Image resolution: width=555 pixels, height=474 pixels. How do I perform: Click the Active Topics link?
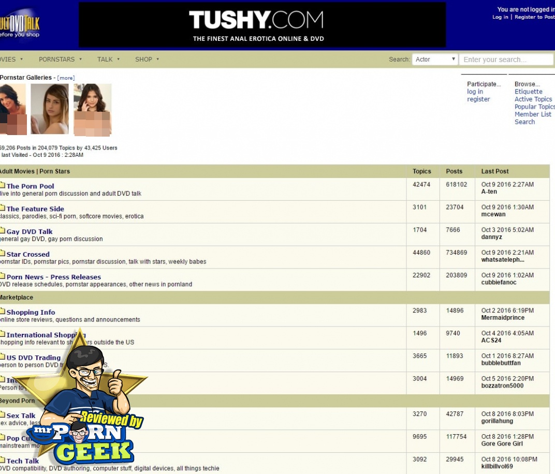pos(533,99)
